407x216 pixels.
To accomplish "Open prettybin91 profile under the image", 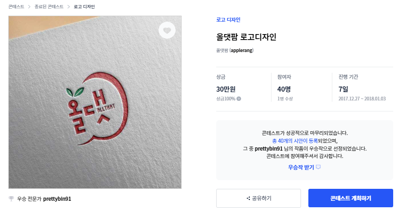I will point(57,199).
